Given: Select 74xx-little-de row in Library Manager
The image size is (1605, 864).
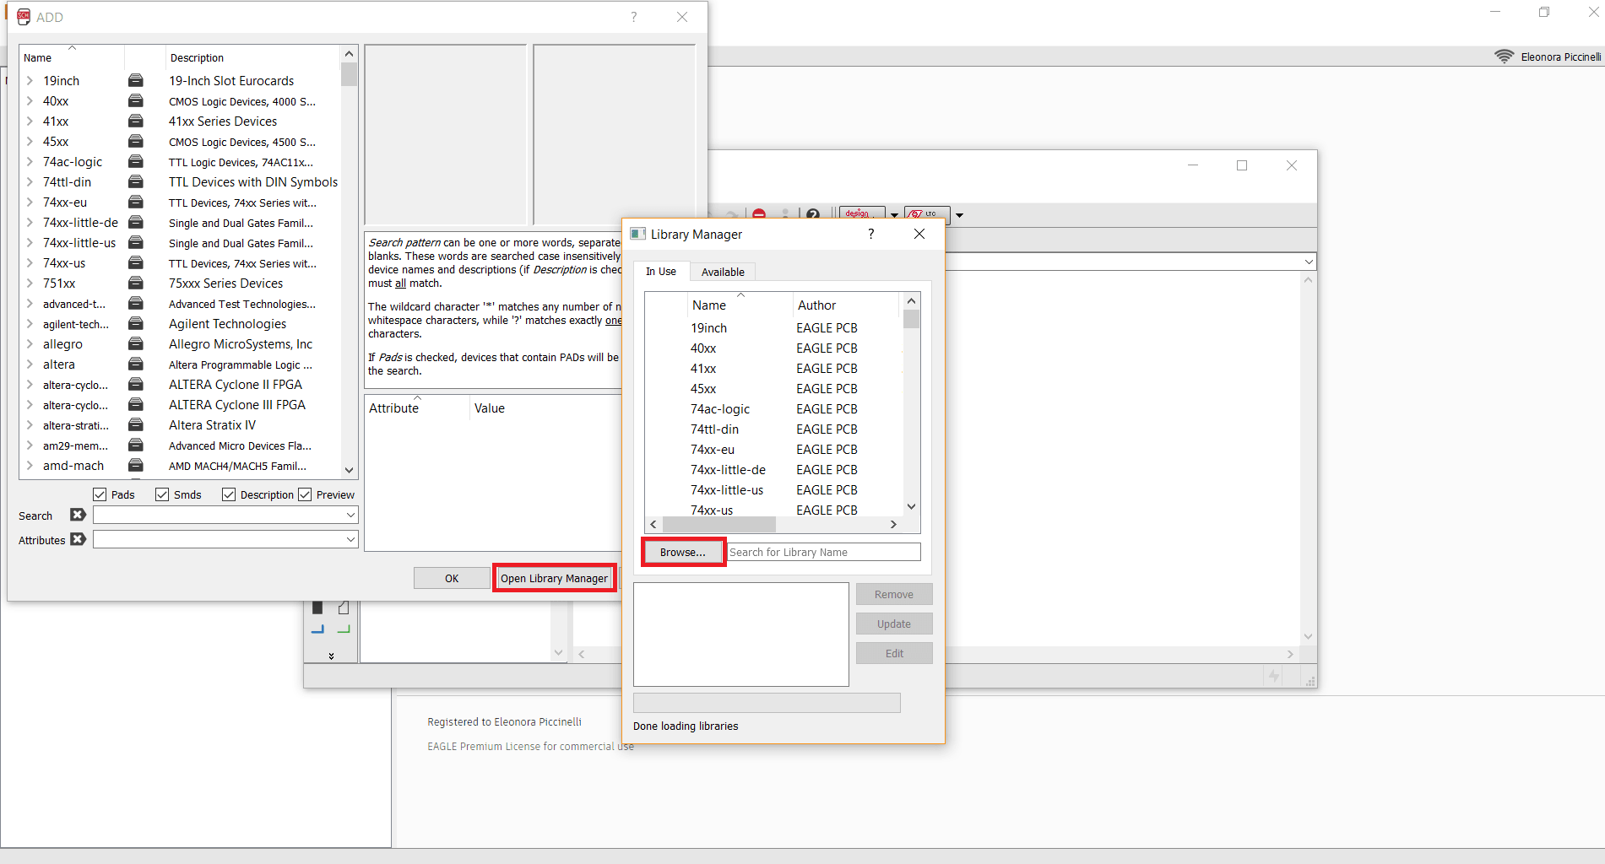Looking at the screenshot, I should click(x=774, y=470).
